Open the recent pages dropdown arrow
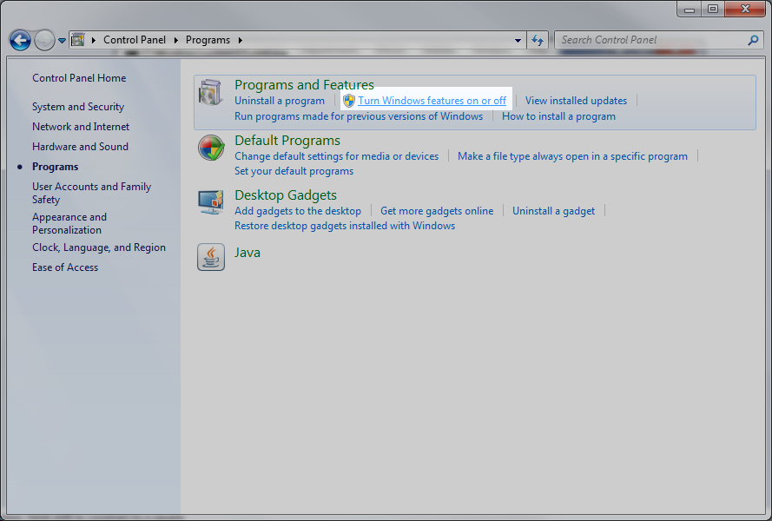Image resolution: width=772 pixels, height=521 pixels. pyautogui.click(x=62, y=41)
